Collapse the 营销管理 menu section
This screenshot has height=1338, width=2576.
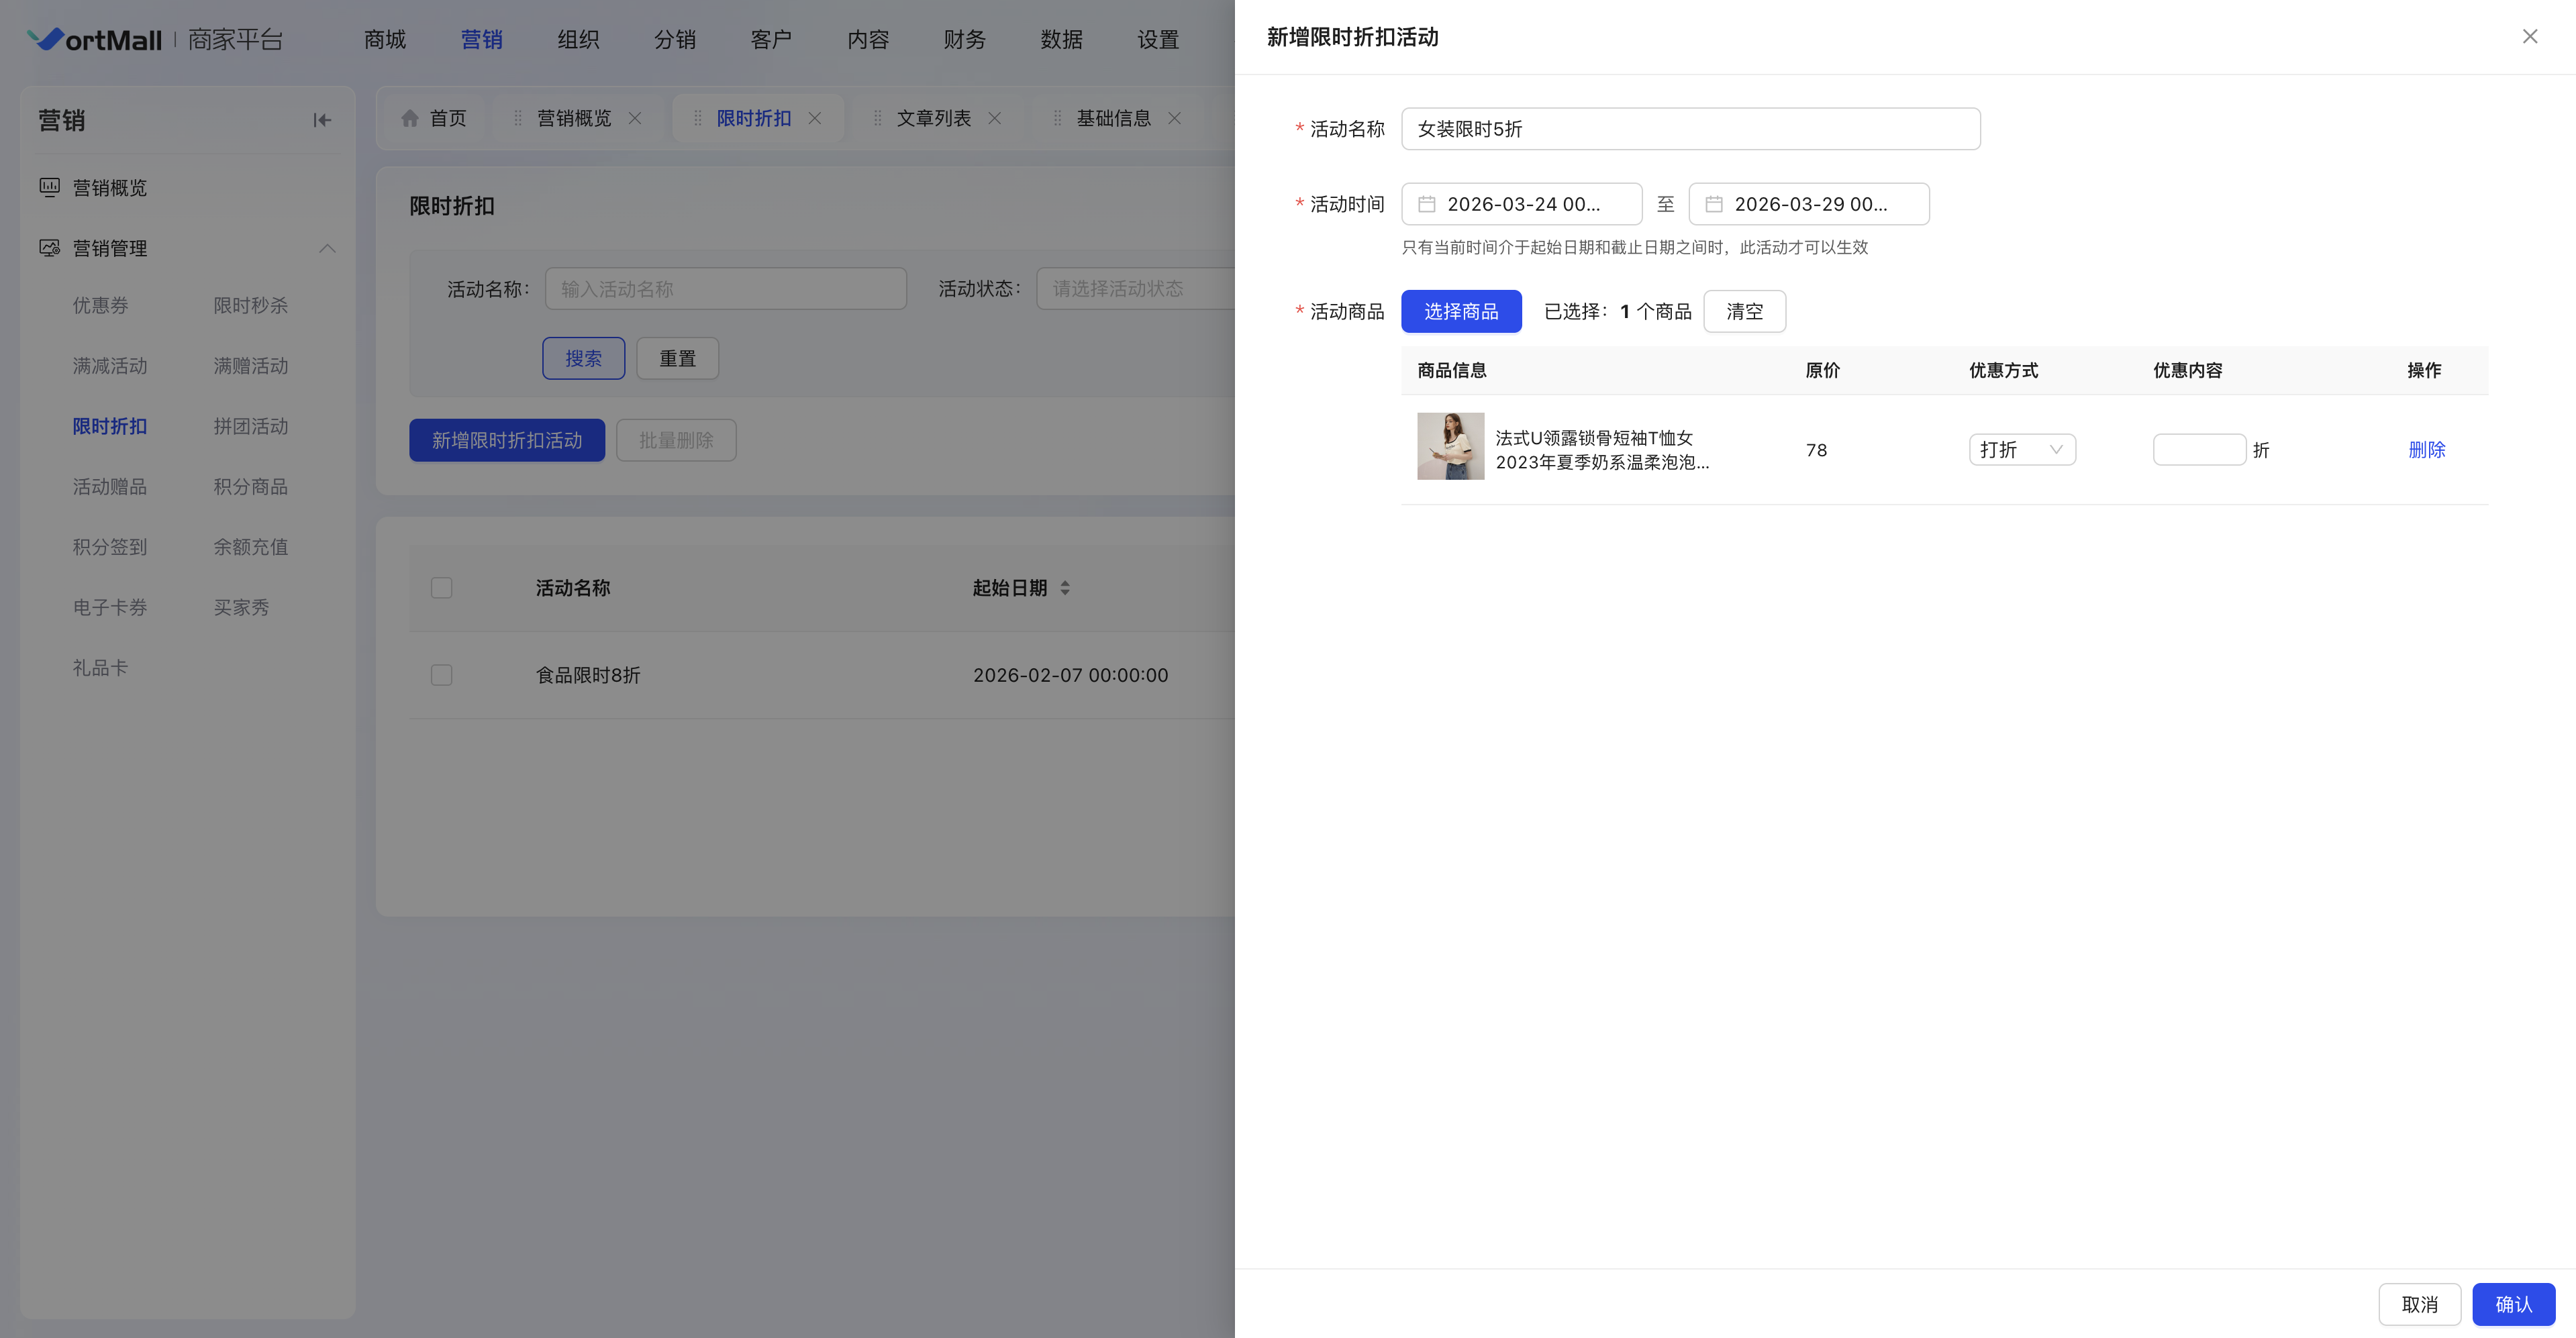point(327,248)
